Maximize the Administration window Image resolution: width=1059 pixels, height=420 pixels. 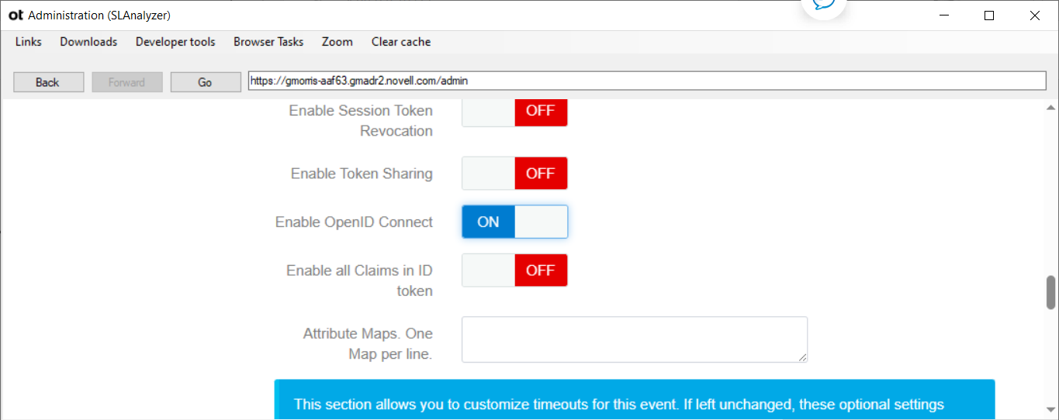(989, 15)
